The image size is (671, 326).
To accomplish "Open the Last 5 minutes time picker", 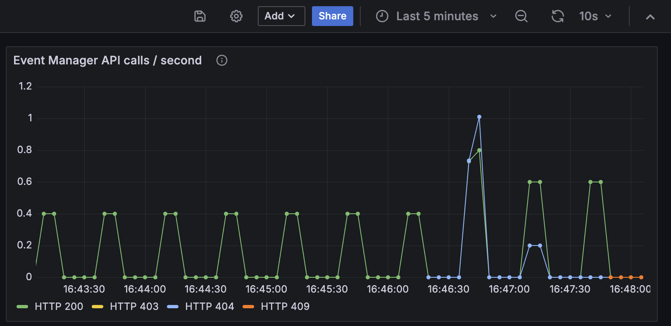I will [436, 16].
